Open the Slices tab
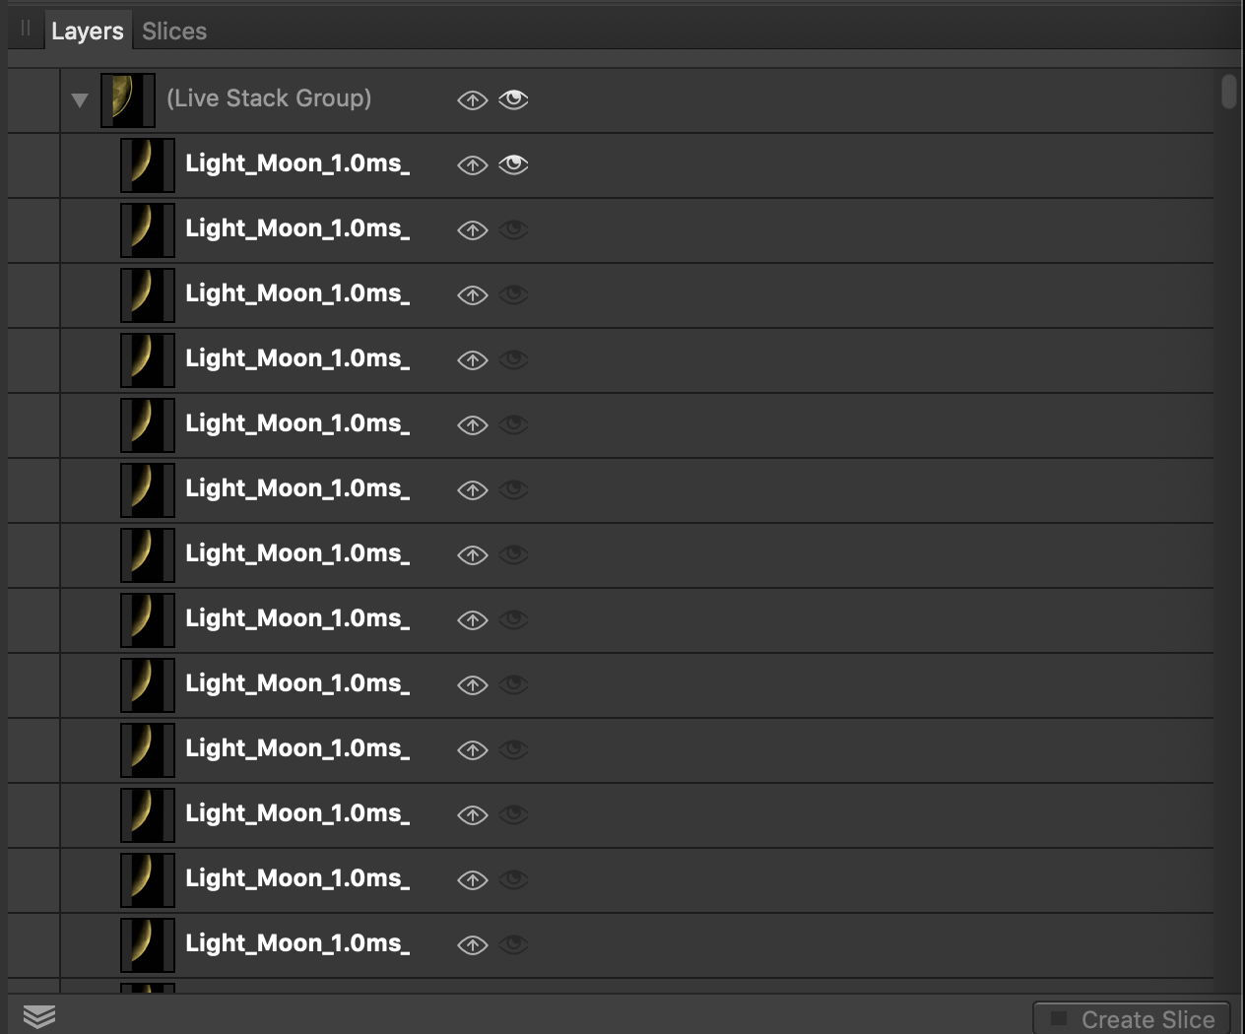The width and height of the screenshot is (1245, 1034). coord(174,32)
